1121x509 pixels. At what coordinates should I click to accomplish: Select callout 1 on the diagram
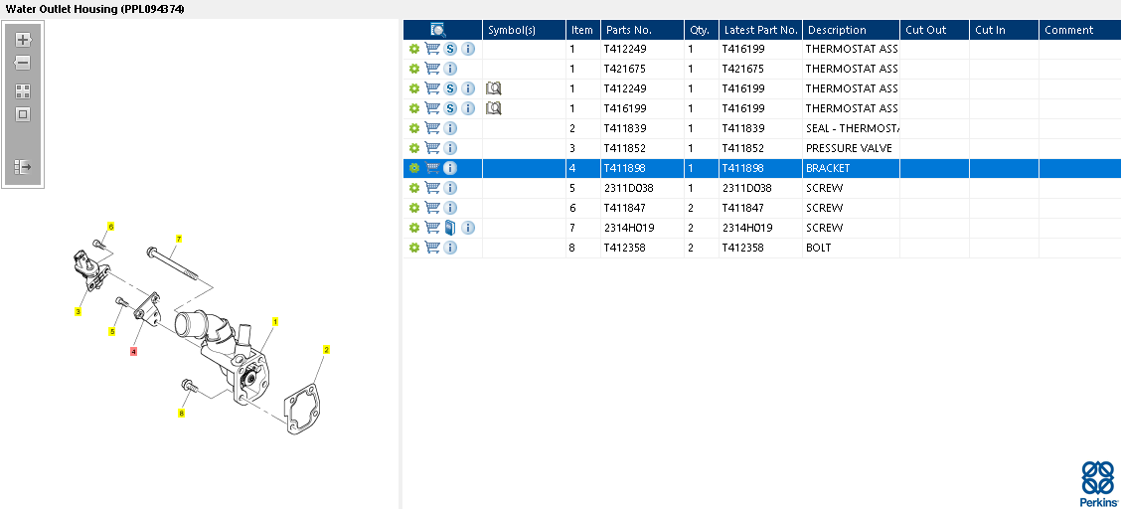tap(274, 322)
